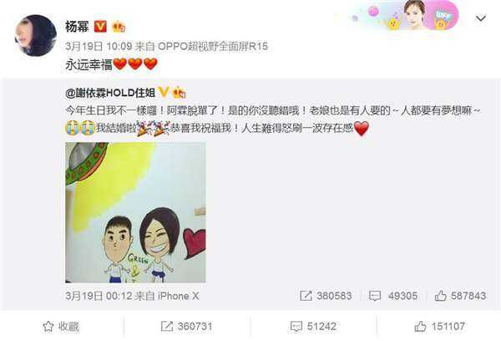
Task: Open the comments with count 51242
Action: click(313, 327)
